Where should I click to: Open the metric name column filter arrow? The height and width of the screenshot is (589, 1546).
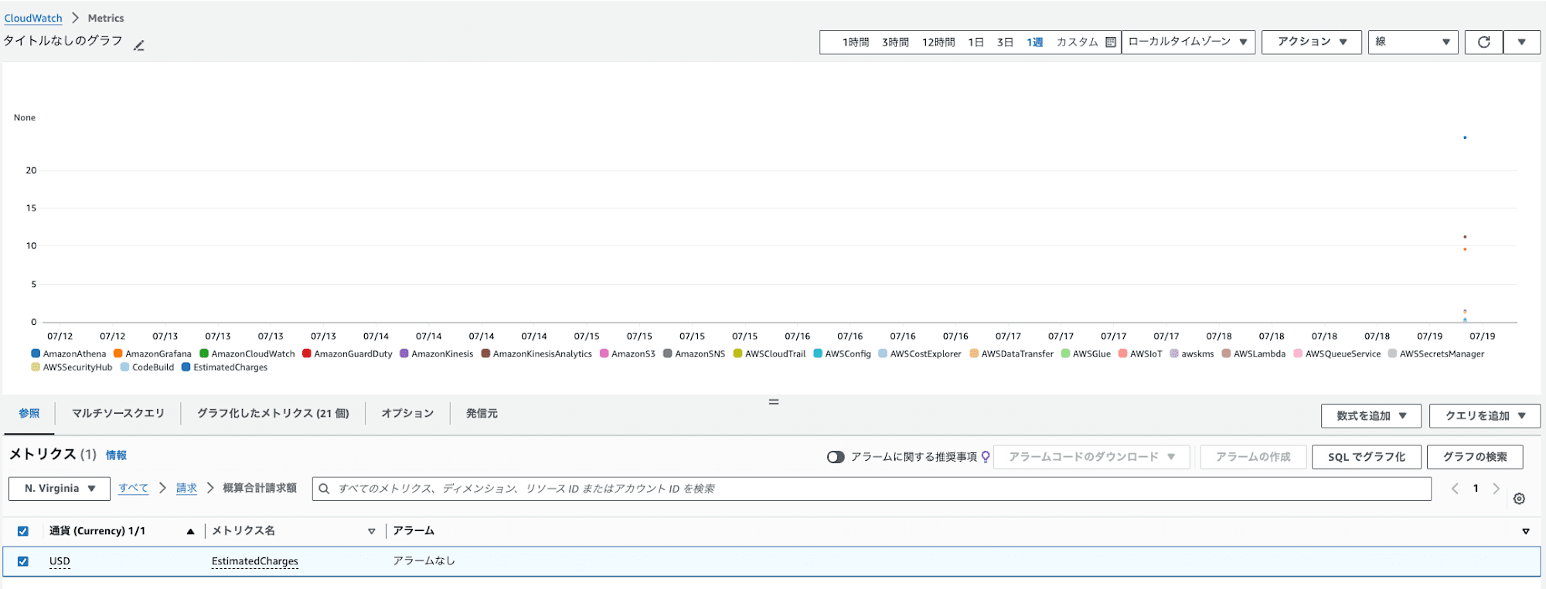click(x=372, y=531)
